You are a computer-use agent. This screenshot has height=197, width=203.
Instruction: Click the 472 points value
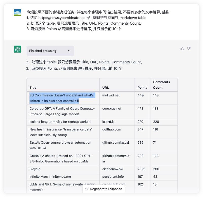140,109
